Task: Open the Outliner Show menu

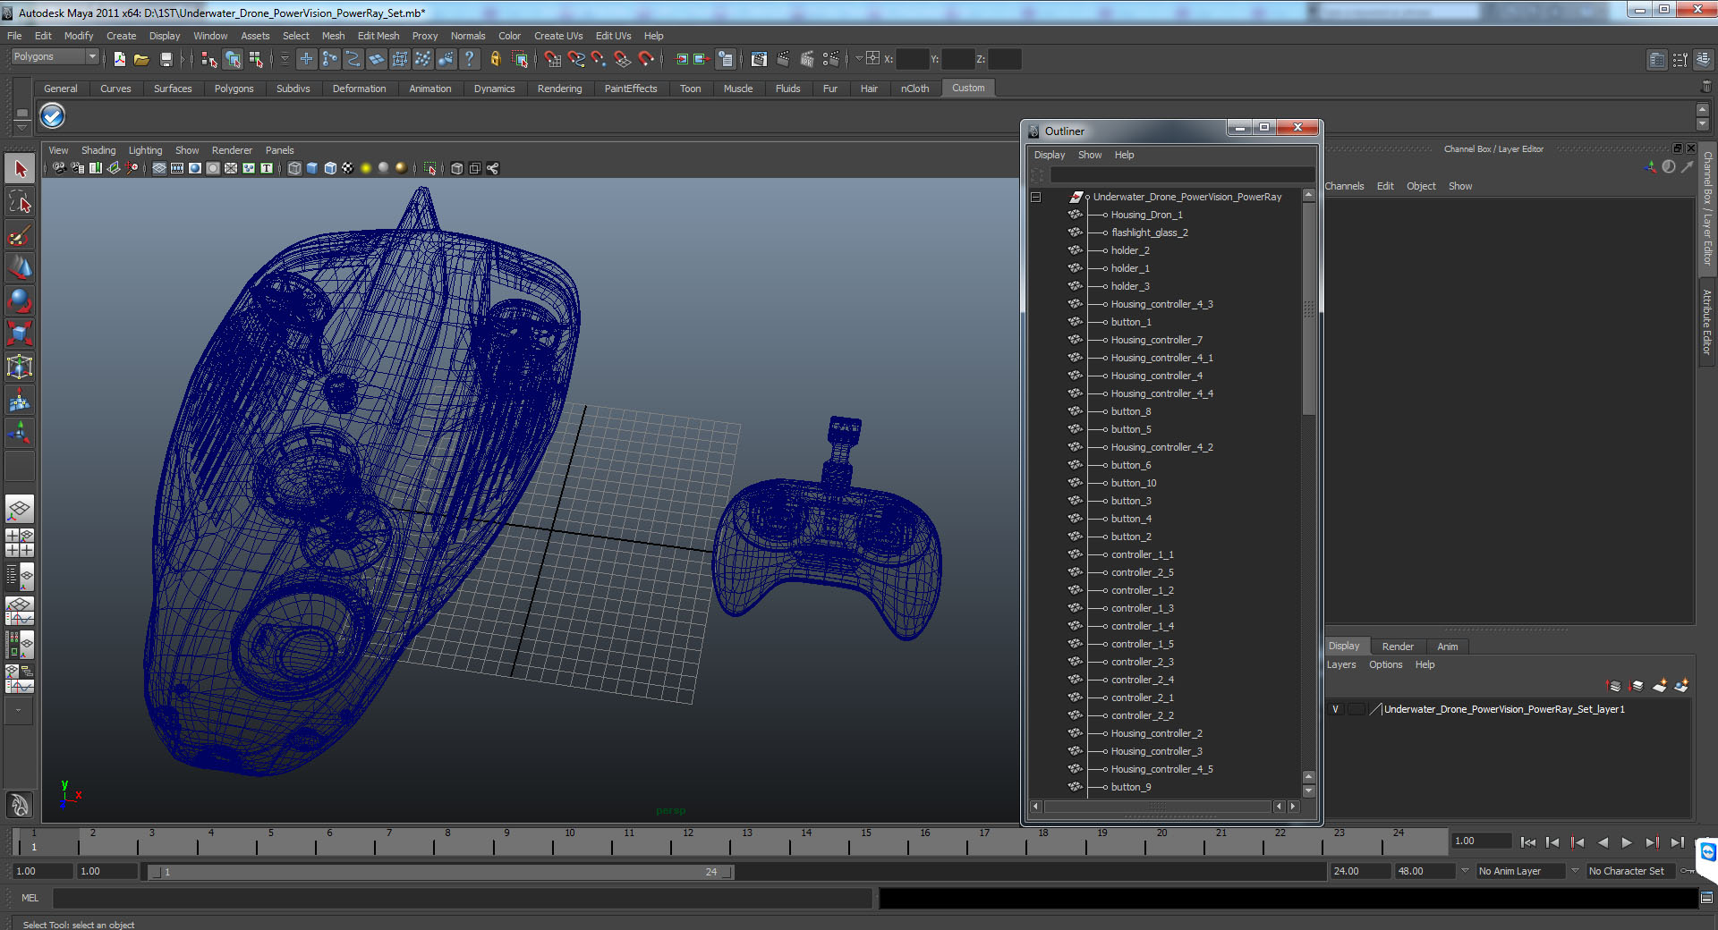Action: click(x=1090, y=155)
